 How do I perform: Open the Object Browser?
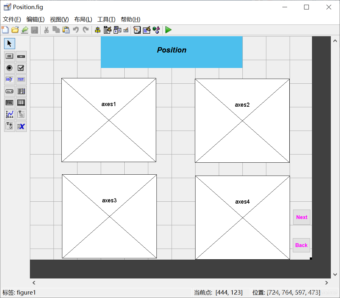[156, 30]
